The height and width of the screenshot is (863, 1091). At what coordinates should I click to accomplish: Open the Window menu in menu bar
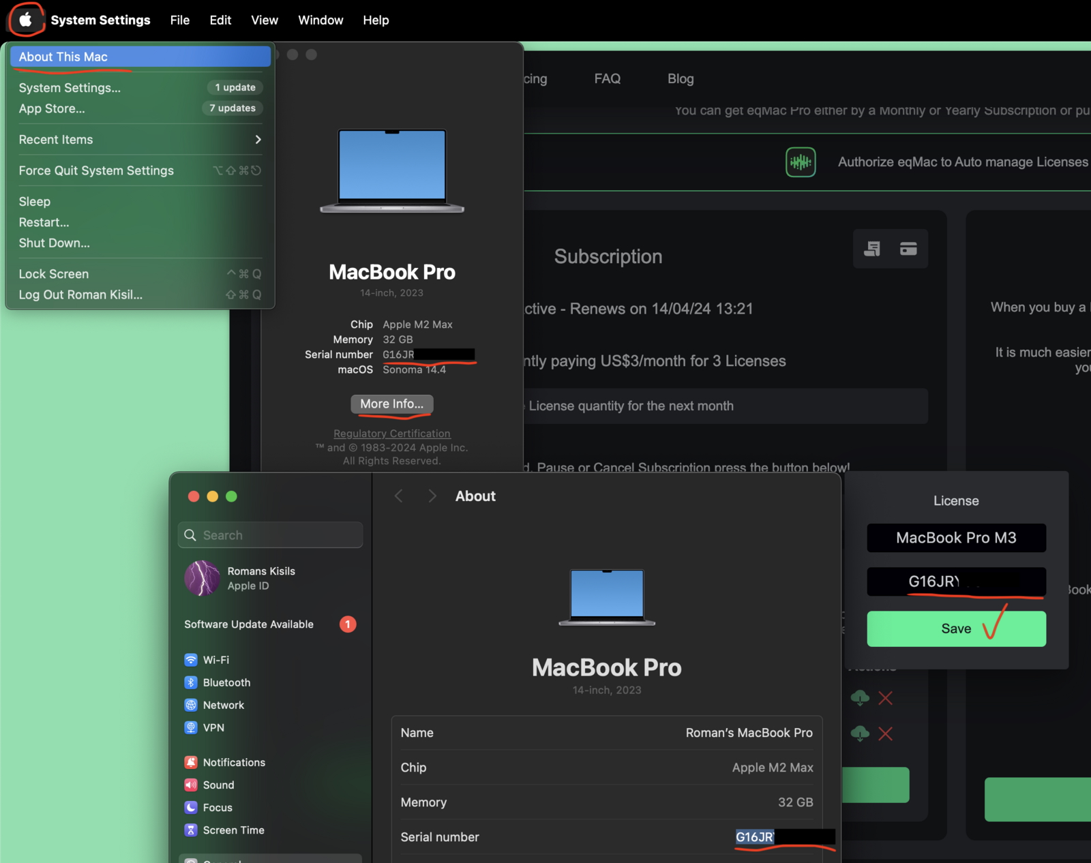[x=320, y=20]
